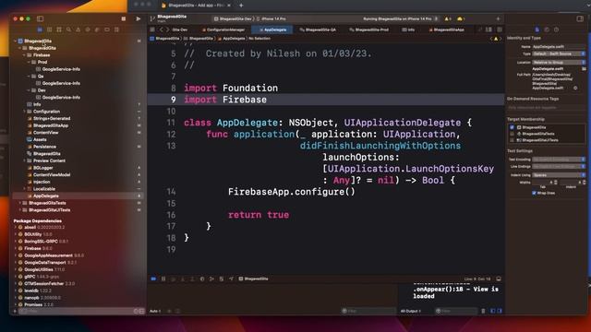Click the pause execution icon in debug bar
The width and height of the screenshot is (591, 332).
(163, 279)
